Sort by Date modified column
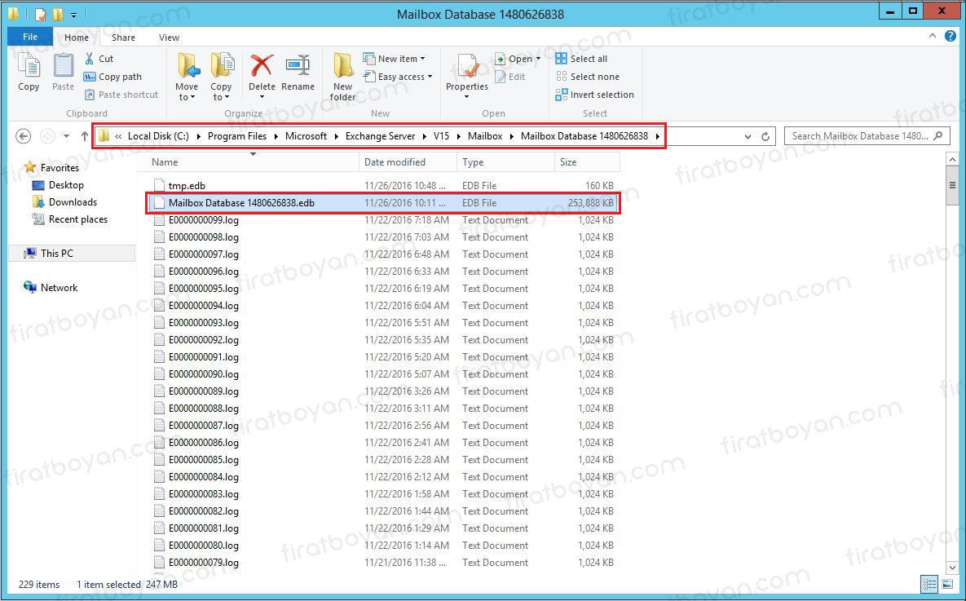 point(408,162)
